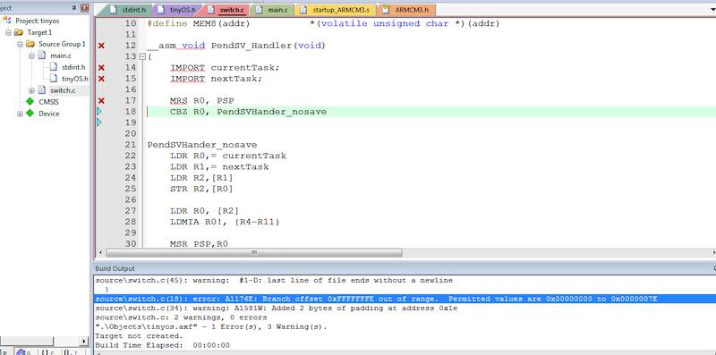This screenshot has height=355, width=716.
Task: Switch to the stdint.h editor tab
Action: coord(129,10)
